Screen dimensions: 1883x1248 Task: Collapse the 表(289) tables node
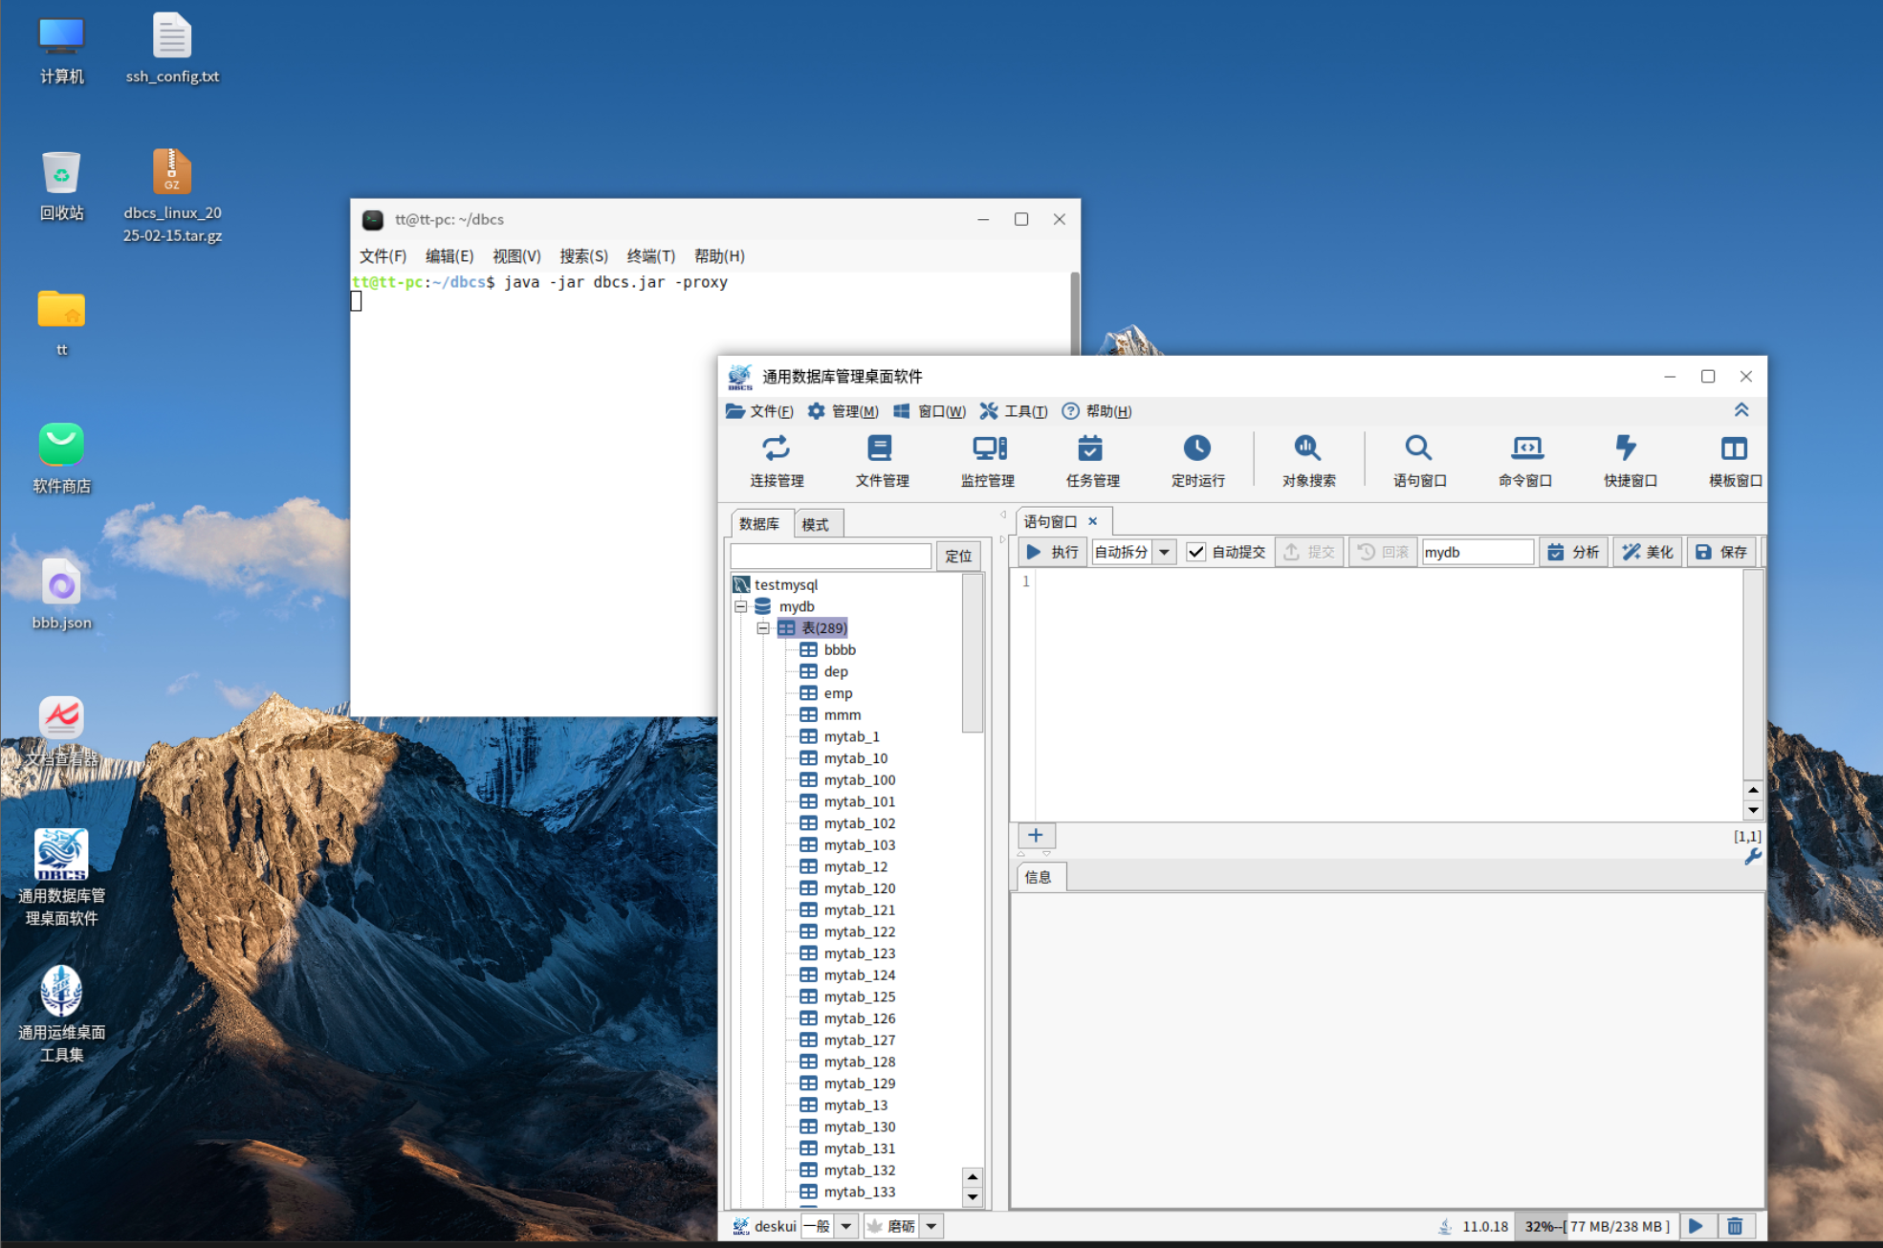click(x=763, y=628)
